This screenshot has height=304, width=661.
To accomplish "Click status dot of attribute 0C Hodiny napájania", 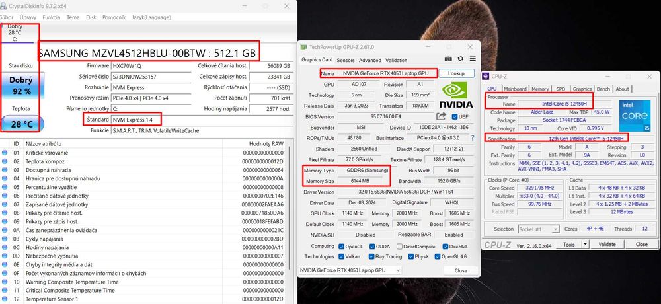I will (x=5, y=248).
